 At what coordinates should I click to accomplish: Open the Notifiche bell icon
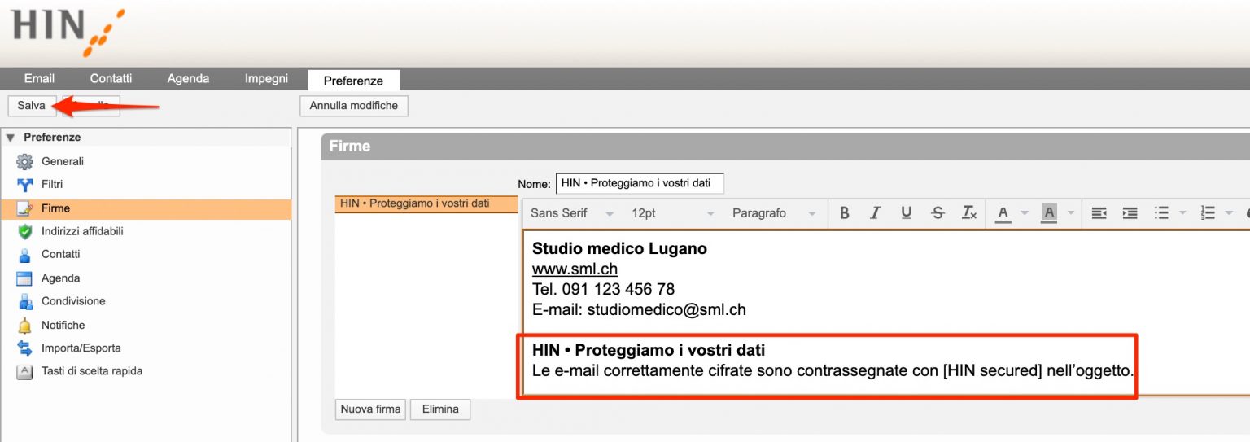[25, 326]
